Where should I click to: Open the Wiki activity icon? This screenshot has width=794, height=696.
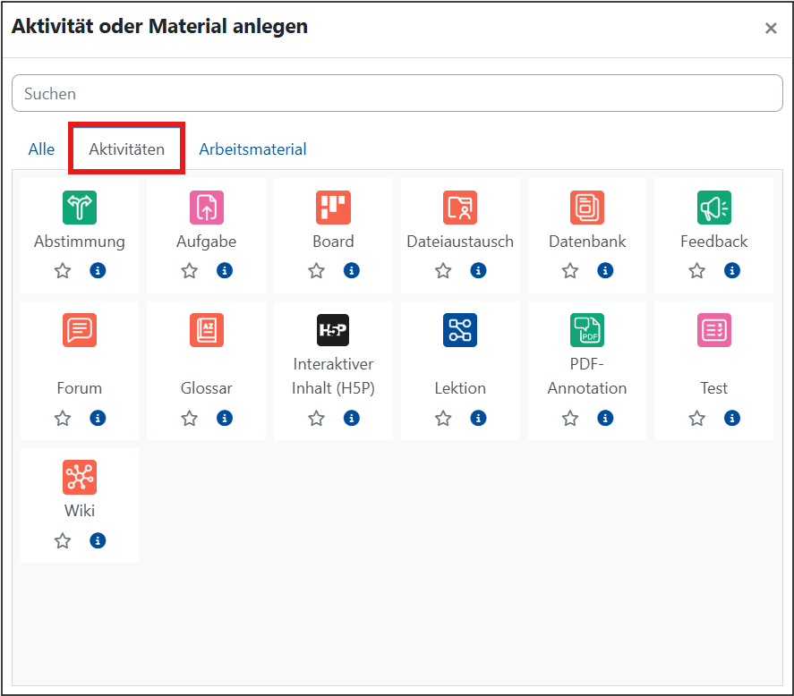pyautogui.click(x=80, y=478)
